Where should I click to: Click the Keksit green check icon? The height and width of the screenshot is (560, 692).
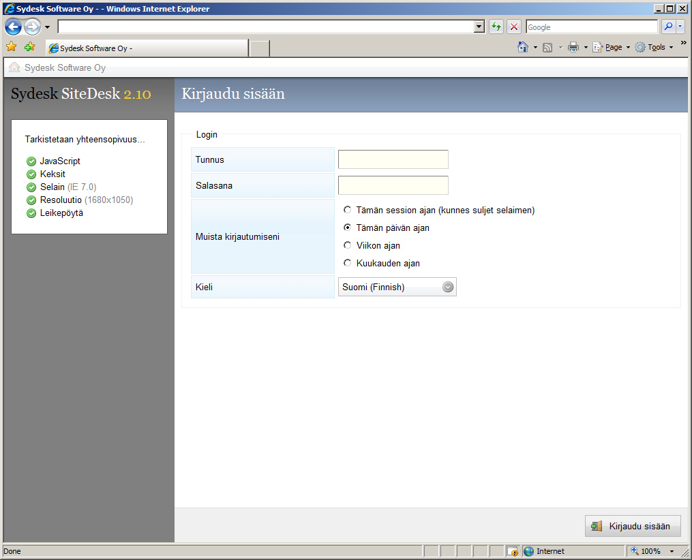click(x=31, y=174)
